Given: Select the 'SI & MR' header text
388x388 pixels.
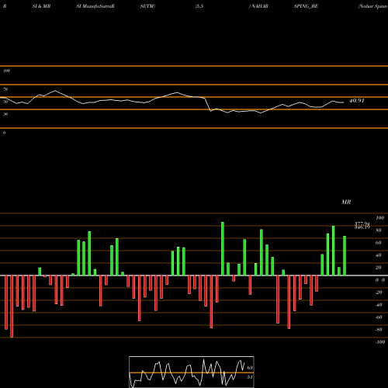Looking at the screenshot, I should click(x=41, y=6).
